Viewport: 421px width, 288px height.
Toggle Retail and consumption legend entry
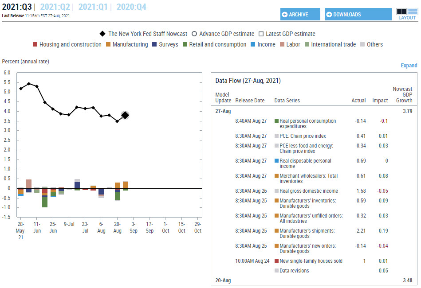(x=217, y=44)
